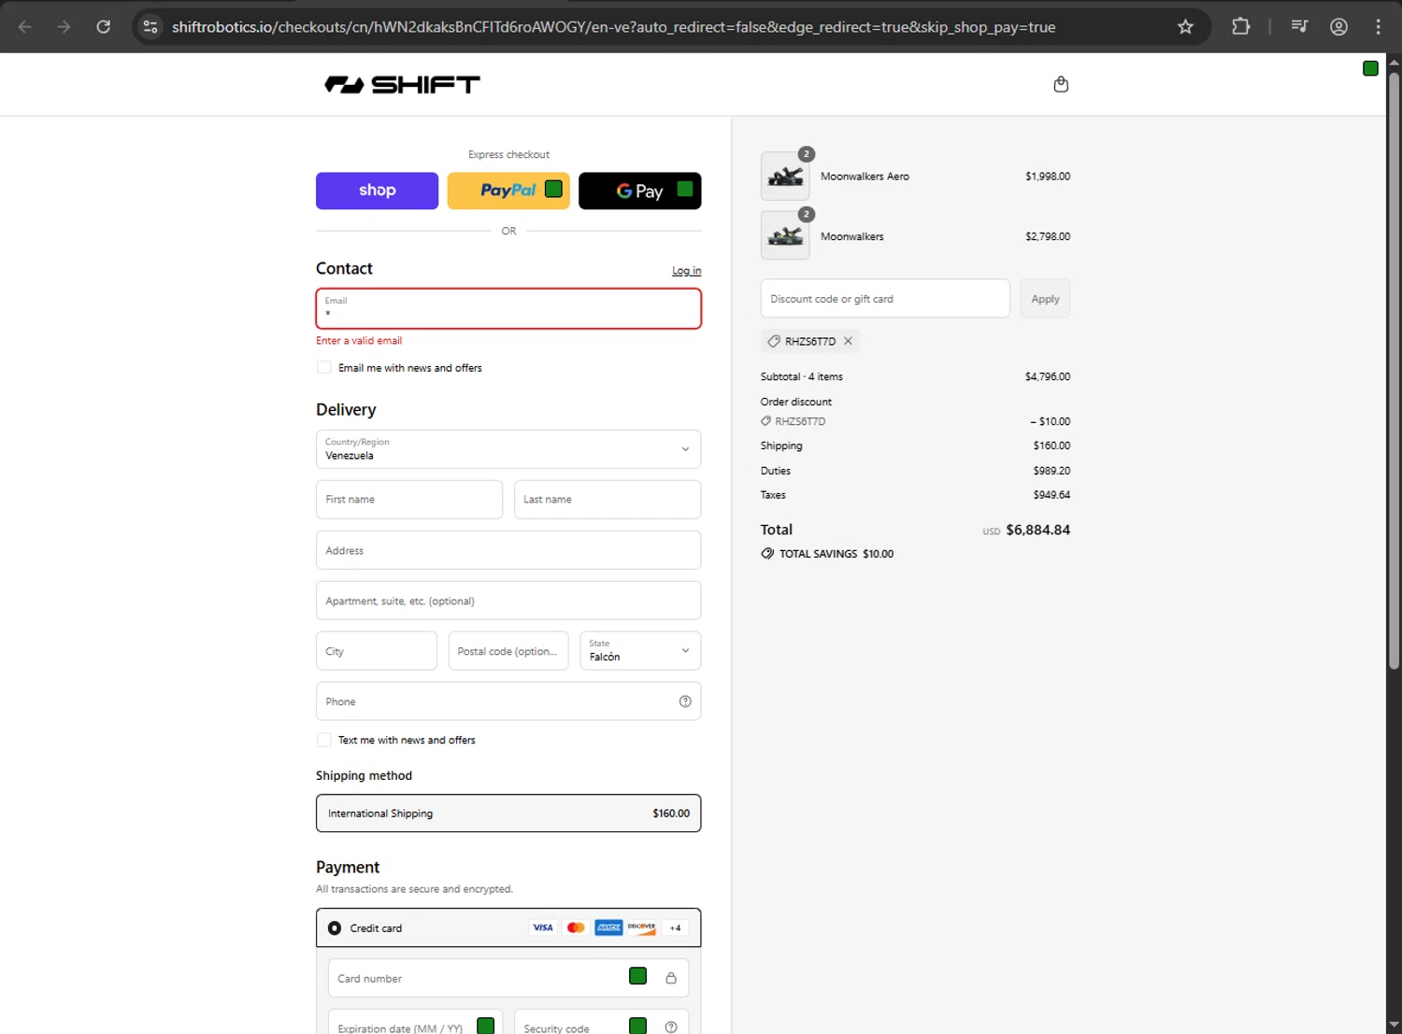Apply the discount code
This screenshot has height=1034, width=1402.
tap(1045, 299)
